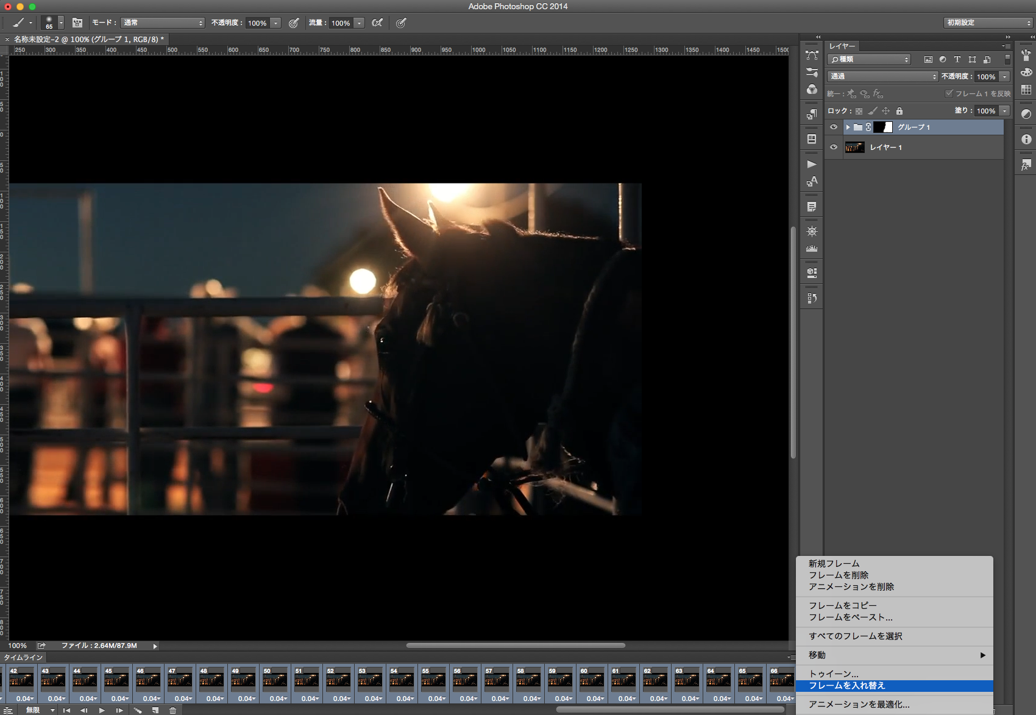Expand the グループ 1 group triangle

pyautogui.click(x=848, y=127)
